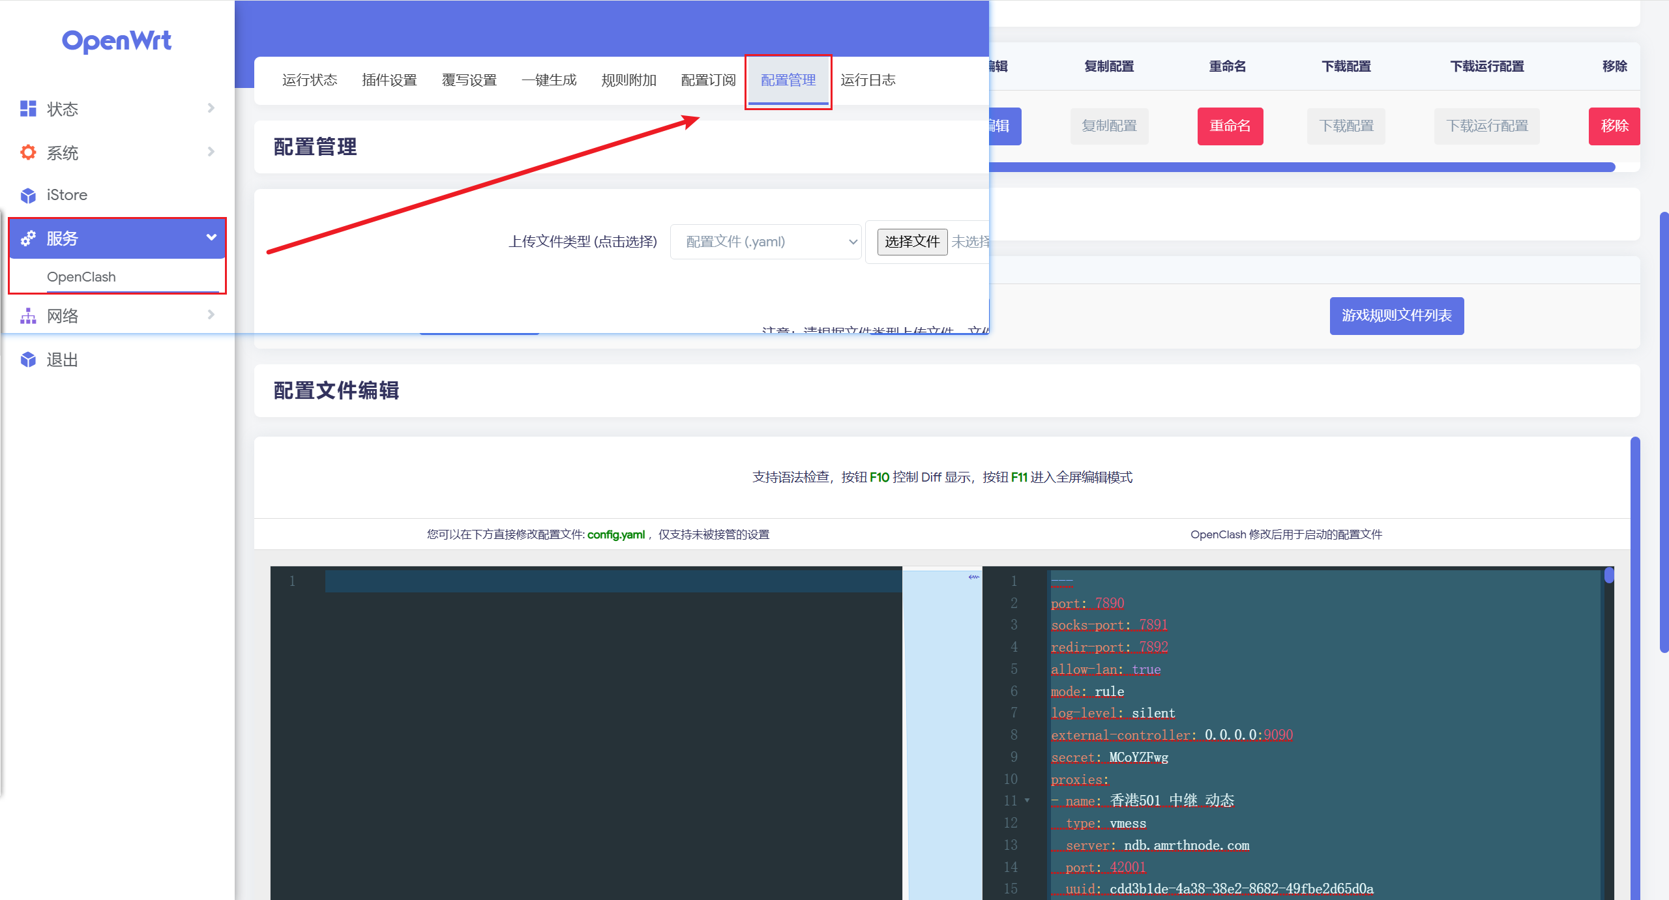Go to the 一键生成 tab

[549, 80]
